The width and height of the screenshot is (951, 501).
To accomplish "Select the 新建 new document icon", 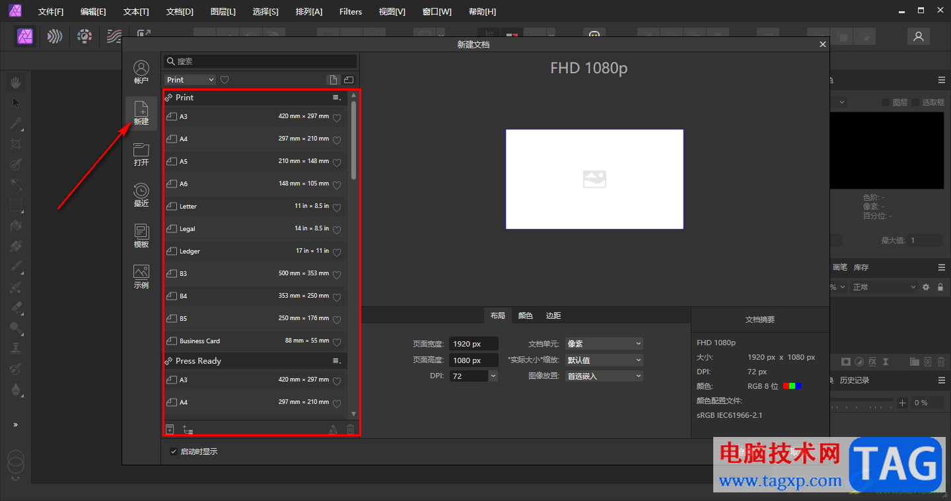I will coord(141,113).
